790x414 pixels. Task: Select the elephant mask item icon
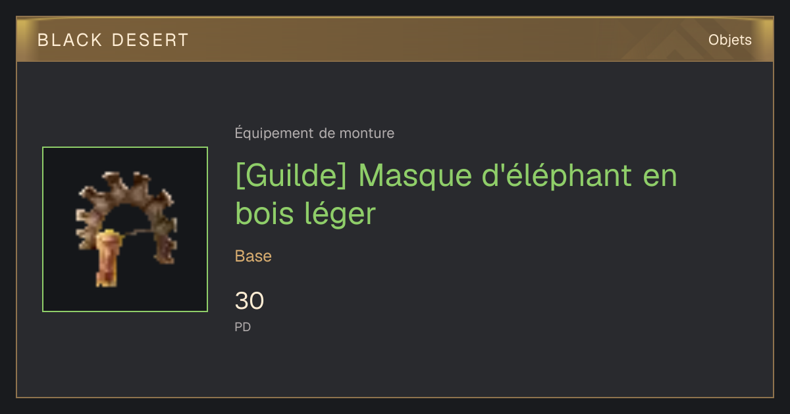pyautogui.click(x=125, y=229)
